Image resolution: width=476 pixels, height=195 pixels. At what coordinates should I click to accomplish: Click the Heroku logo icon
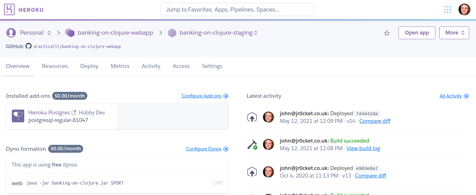pyautogui.click(x=9, y=10)
